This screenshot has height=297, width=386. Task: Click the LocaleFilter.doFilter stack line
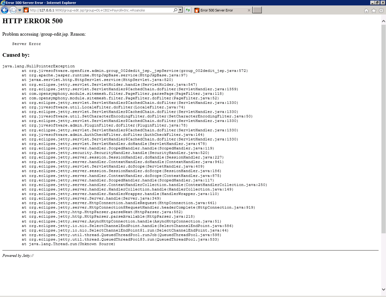tap(103, 107)
